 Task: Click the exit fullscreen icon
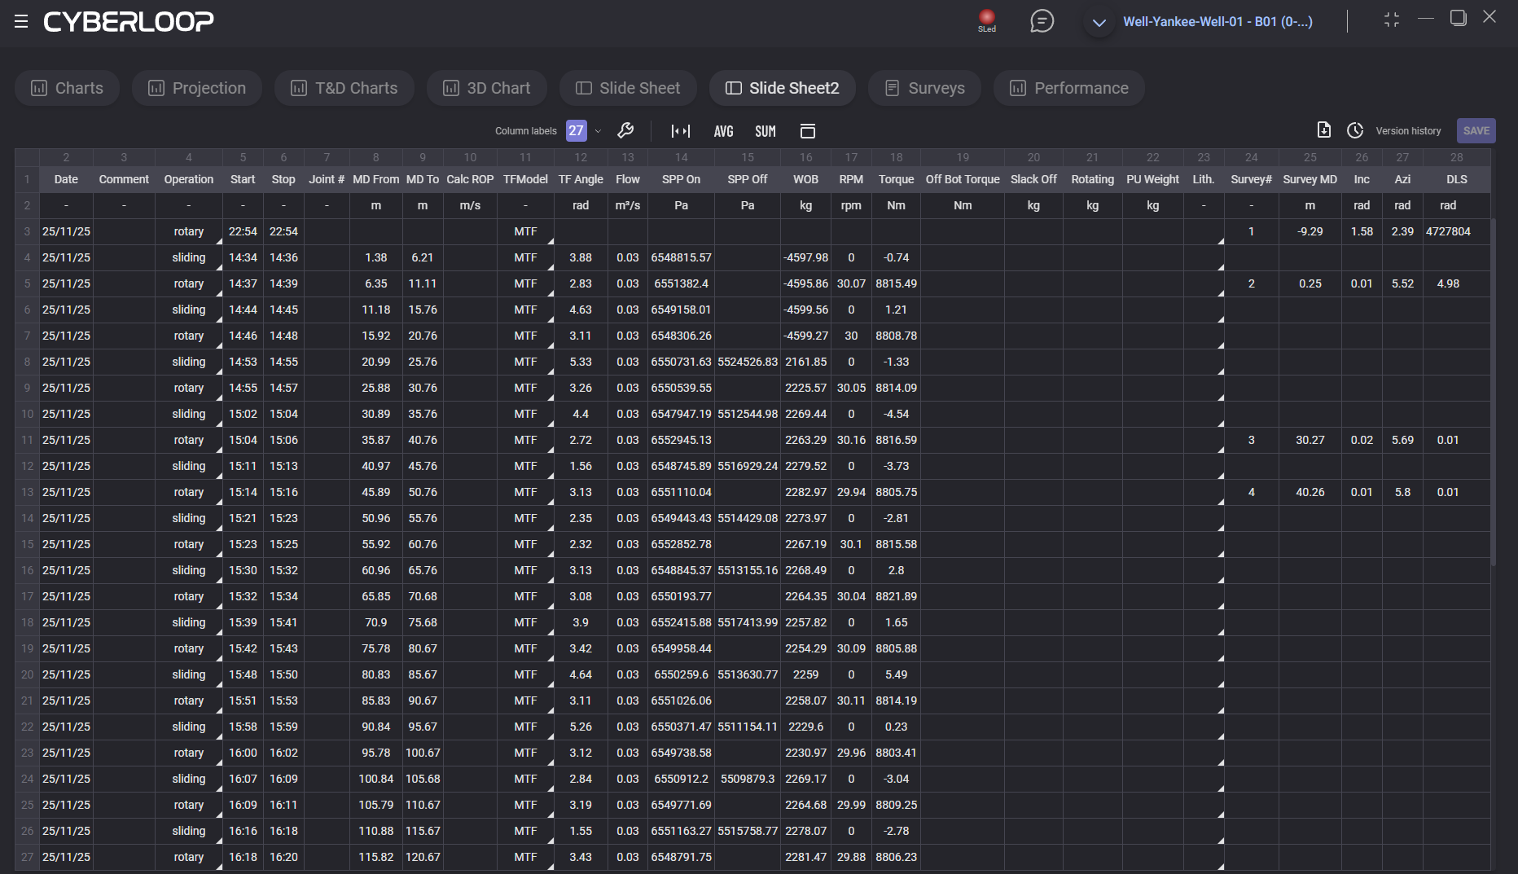[x=1391, y=20]
